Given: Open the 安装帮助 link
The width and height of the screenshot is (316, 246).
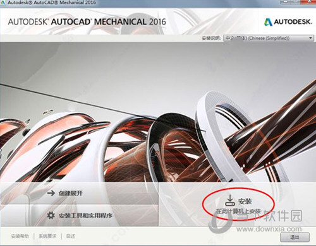Looking at the screenshot, I should [x=20, y=236].
